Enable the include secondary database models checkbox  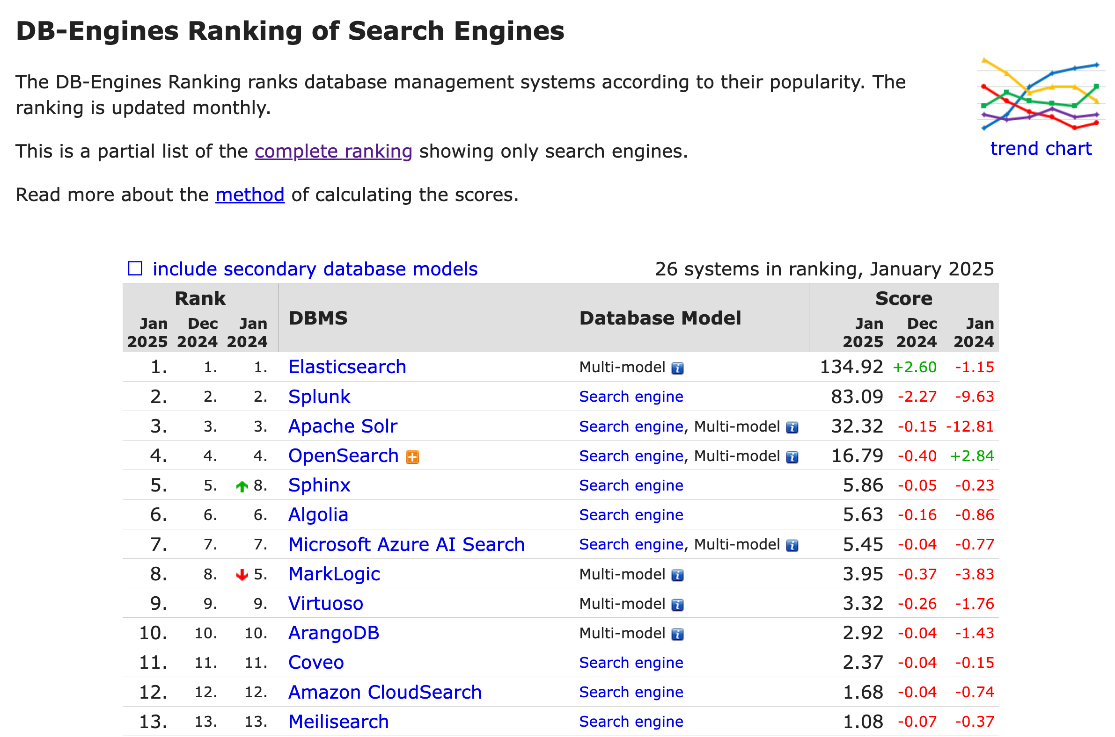135,269
